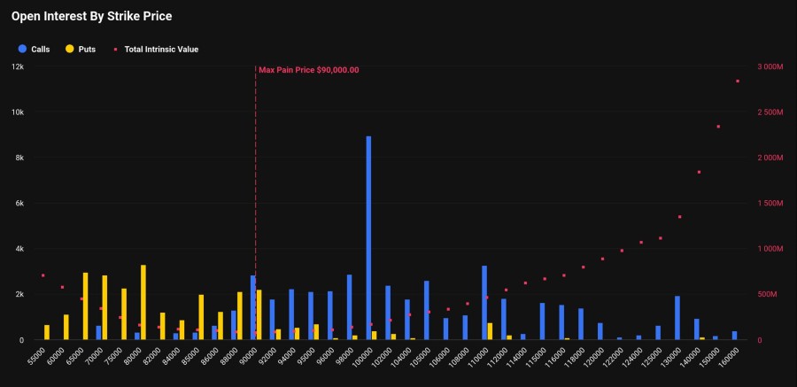
Task: Click the 3 000M label on right axis
Action: pos(770,67)
